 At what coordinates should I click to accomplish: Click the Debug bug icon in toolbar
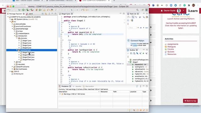pyautogui.click(x=19, y=10)
